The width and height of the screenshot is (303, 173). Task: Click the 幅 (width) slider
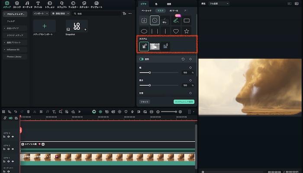click(150, 73)
